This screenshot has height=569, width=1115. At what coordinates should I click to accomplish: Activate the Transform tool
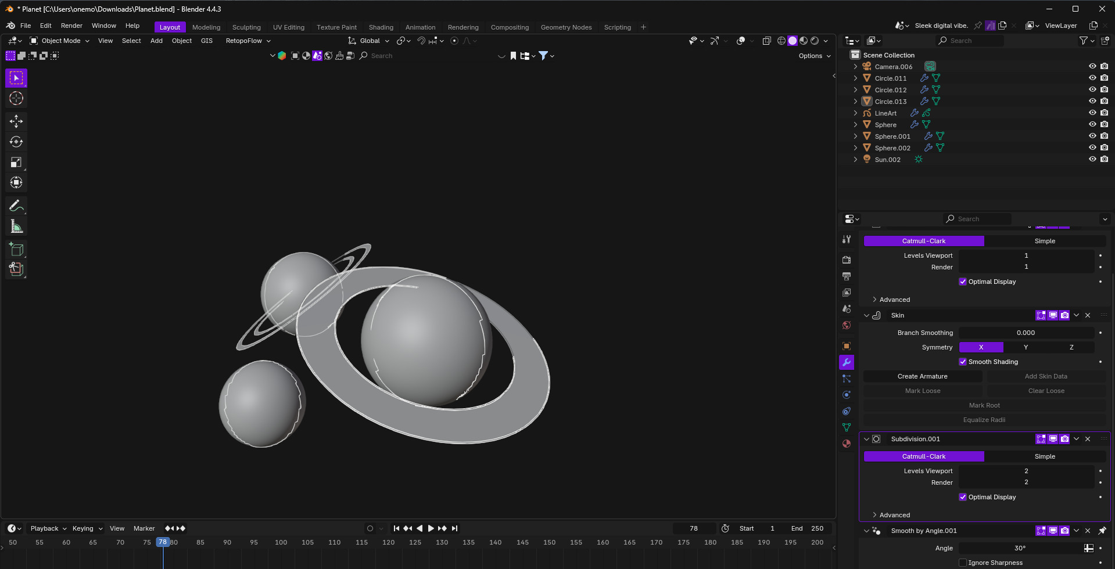click(16, 182)
